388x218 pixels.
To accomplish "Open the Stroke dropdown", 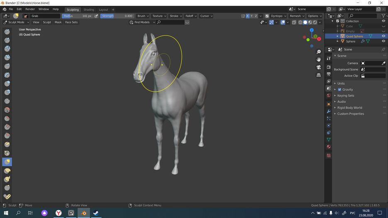I will [176, 16].
